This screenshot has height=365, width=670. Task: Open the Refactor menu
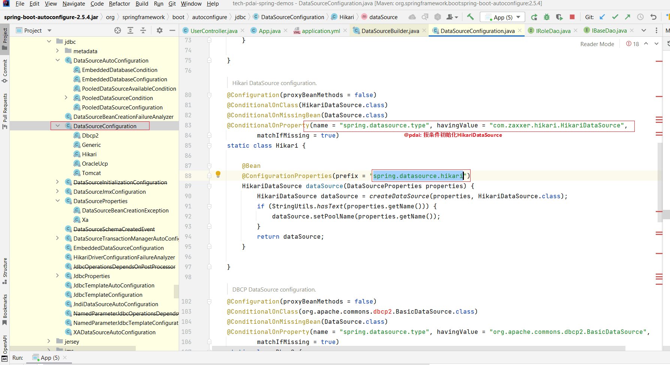point(119,4)
